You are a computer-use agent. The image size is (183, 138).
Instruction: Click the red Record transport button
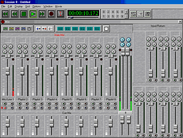pos(51,14)
